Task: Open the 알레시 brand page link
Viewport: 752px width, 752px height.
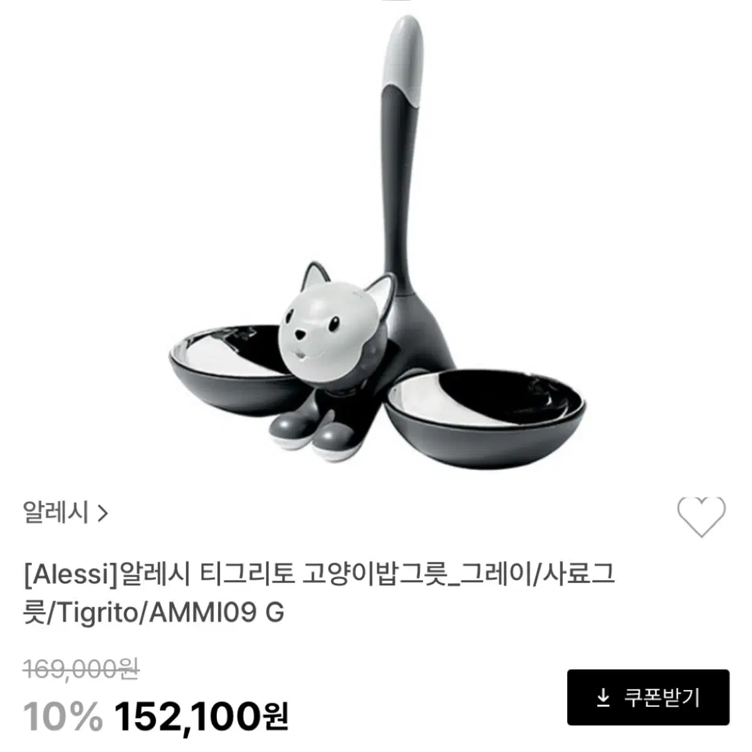Action: pyautogui.click(x=66, y=513)
